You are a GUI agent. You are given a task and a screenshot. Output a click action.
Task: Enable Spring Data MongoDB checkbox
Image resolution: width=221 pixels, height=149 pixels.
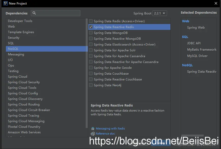point(91,33)
